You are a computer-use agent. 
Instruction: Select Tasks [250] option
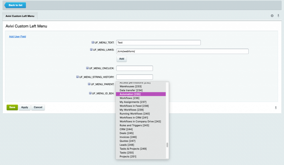coord(141,153)
